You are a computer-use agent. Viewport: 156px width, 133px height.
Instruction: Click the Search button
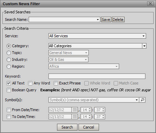click(67, 127)
